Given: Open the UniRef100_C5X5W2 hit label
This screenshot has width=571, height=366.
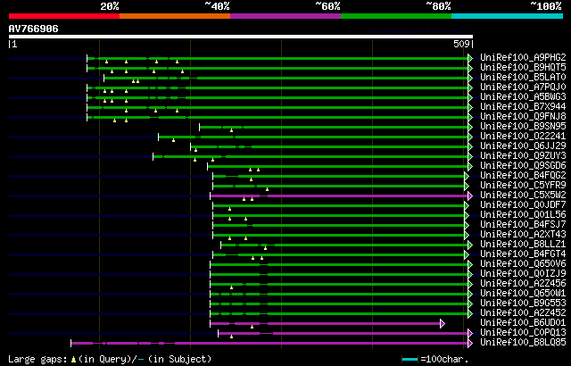Looking at the screenshot, I should (x=523, y=195).
